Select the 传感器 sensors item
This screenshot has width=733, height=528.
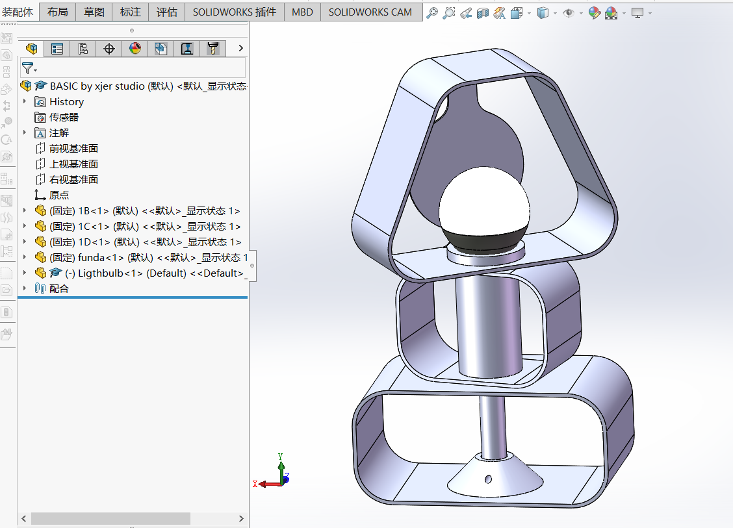(x=57, y=118)
